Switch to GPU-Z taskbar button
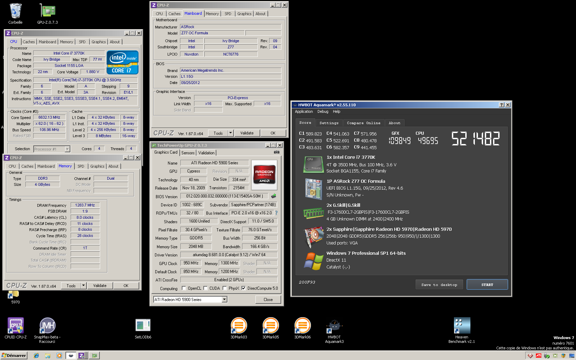 94,356
